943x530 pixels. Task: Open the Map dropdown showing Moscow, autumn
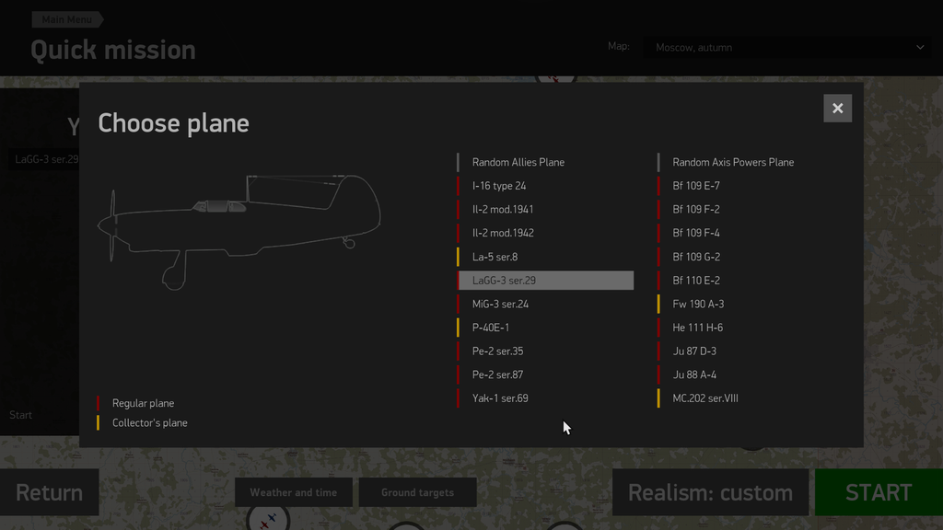coord(789,47)
